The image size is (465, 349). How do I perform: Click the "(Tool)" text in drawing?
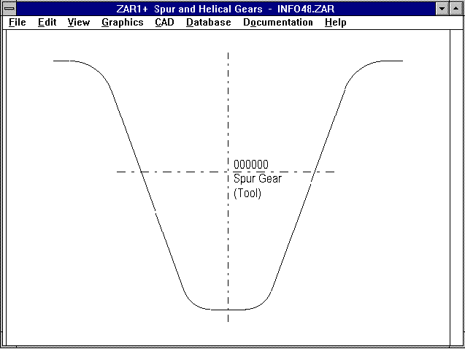pyautogui.click(x=247, y=193)
